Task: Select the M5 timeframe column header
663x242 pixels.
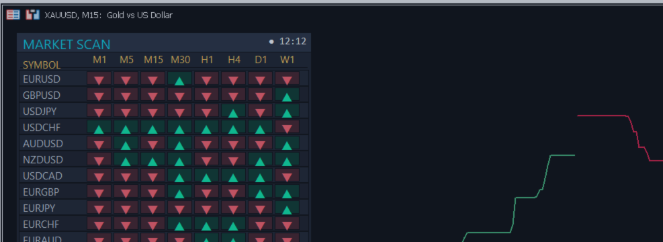Action: click(x=126, y=60)
